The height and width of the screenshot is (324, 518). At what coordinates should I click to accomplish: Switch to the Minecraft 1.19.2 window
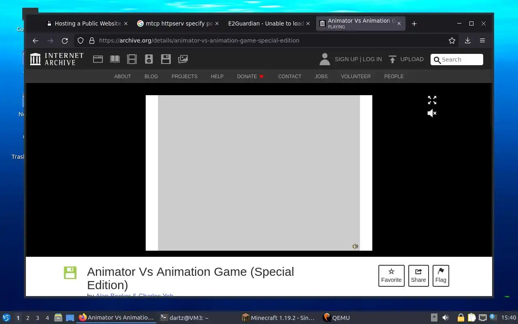click(278, 318)
